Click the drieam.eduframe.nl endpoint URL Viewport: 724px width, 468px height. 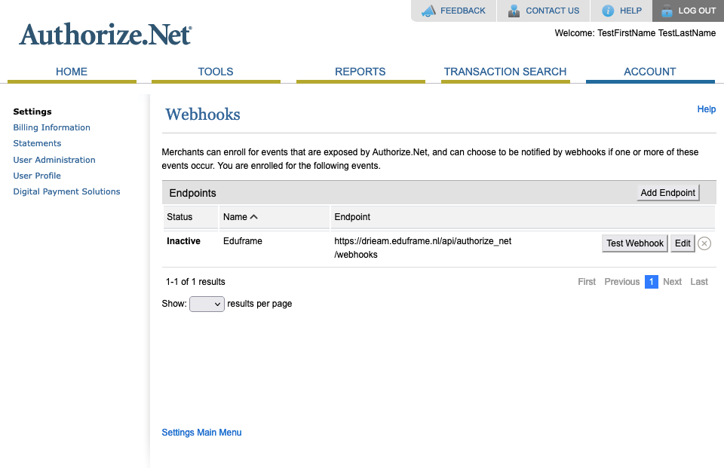click(423, 248)
